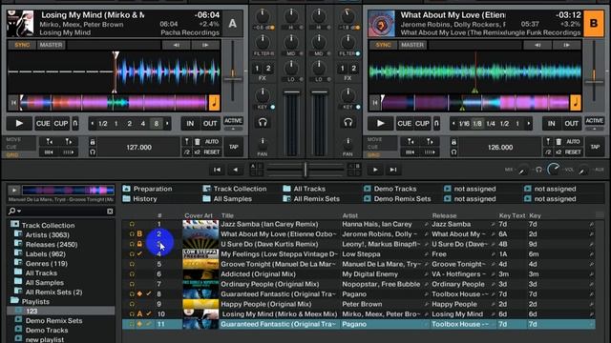Click Deck A CUE button

click(x=43, y=124)
